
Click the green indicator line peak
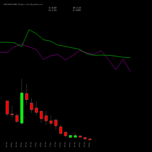pos(29,30)
